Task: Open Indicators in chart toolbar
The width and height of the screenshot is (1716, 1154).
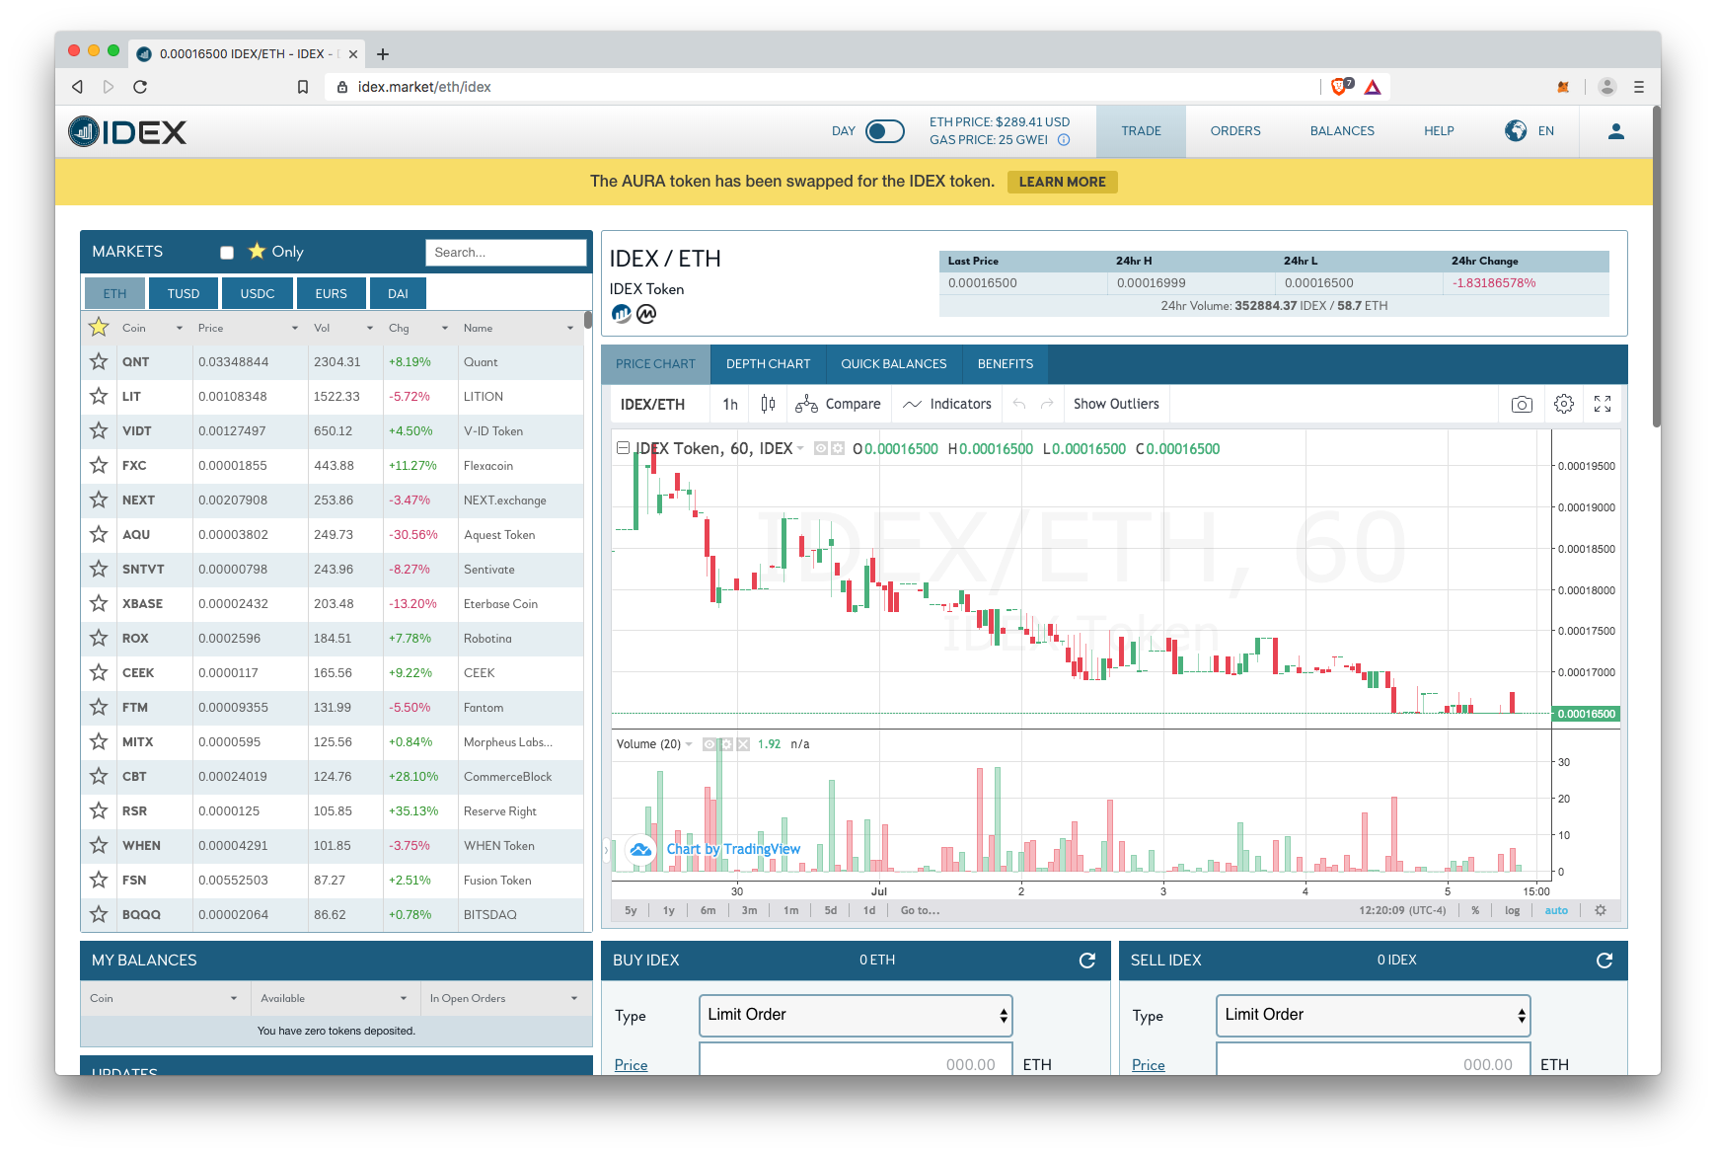Action: [x=947, y=404]
